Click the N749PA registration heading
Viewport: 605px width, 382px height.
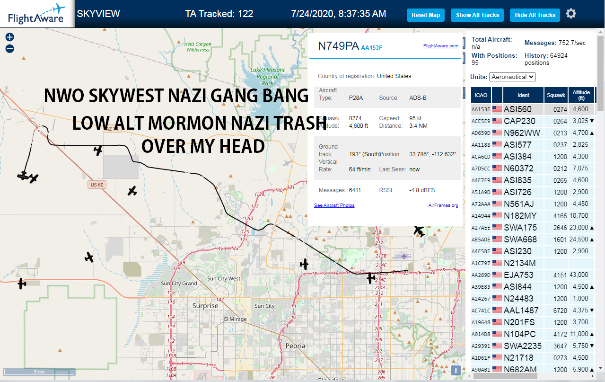[338, 46]
